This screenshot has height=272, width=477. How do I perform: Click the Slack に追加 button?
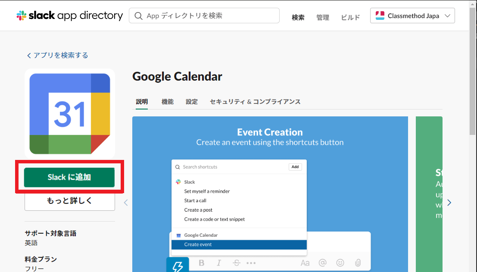click(x=69, y=177)
